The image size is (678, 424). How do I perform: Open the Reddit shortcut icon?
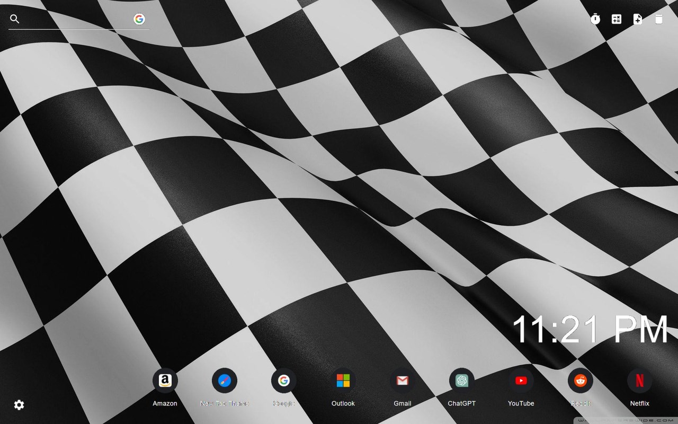[581, 381]
